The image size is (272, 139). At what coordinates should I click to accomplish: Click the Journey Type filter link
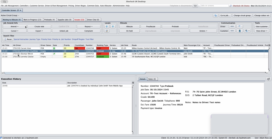[35, 39]
